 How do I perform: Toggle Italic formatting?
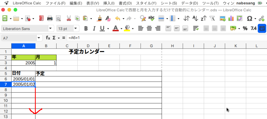[x=94, y=28]
